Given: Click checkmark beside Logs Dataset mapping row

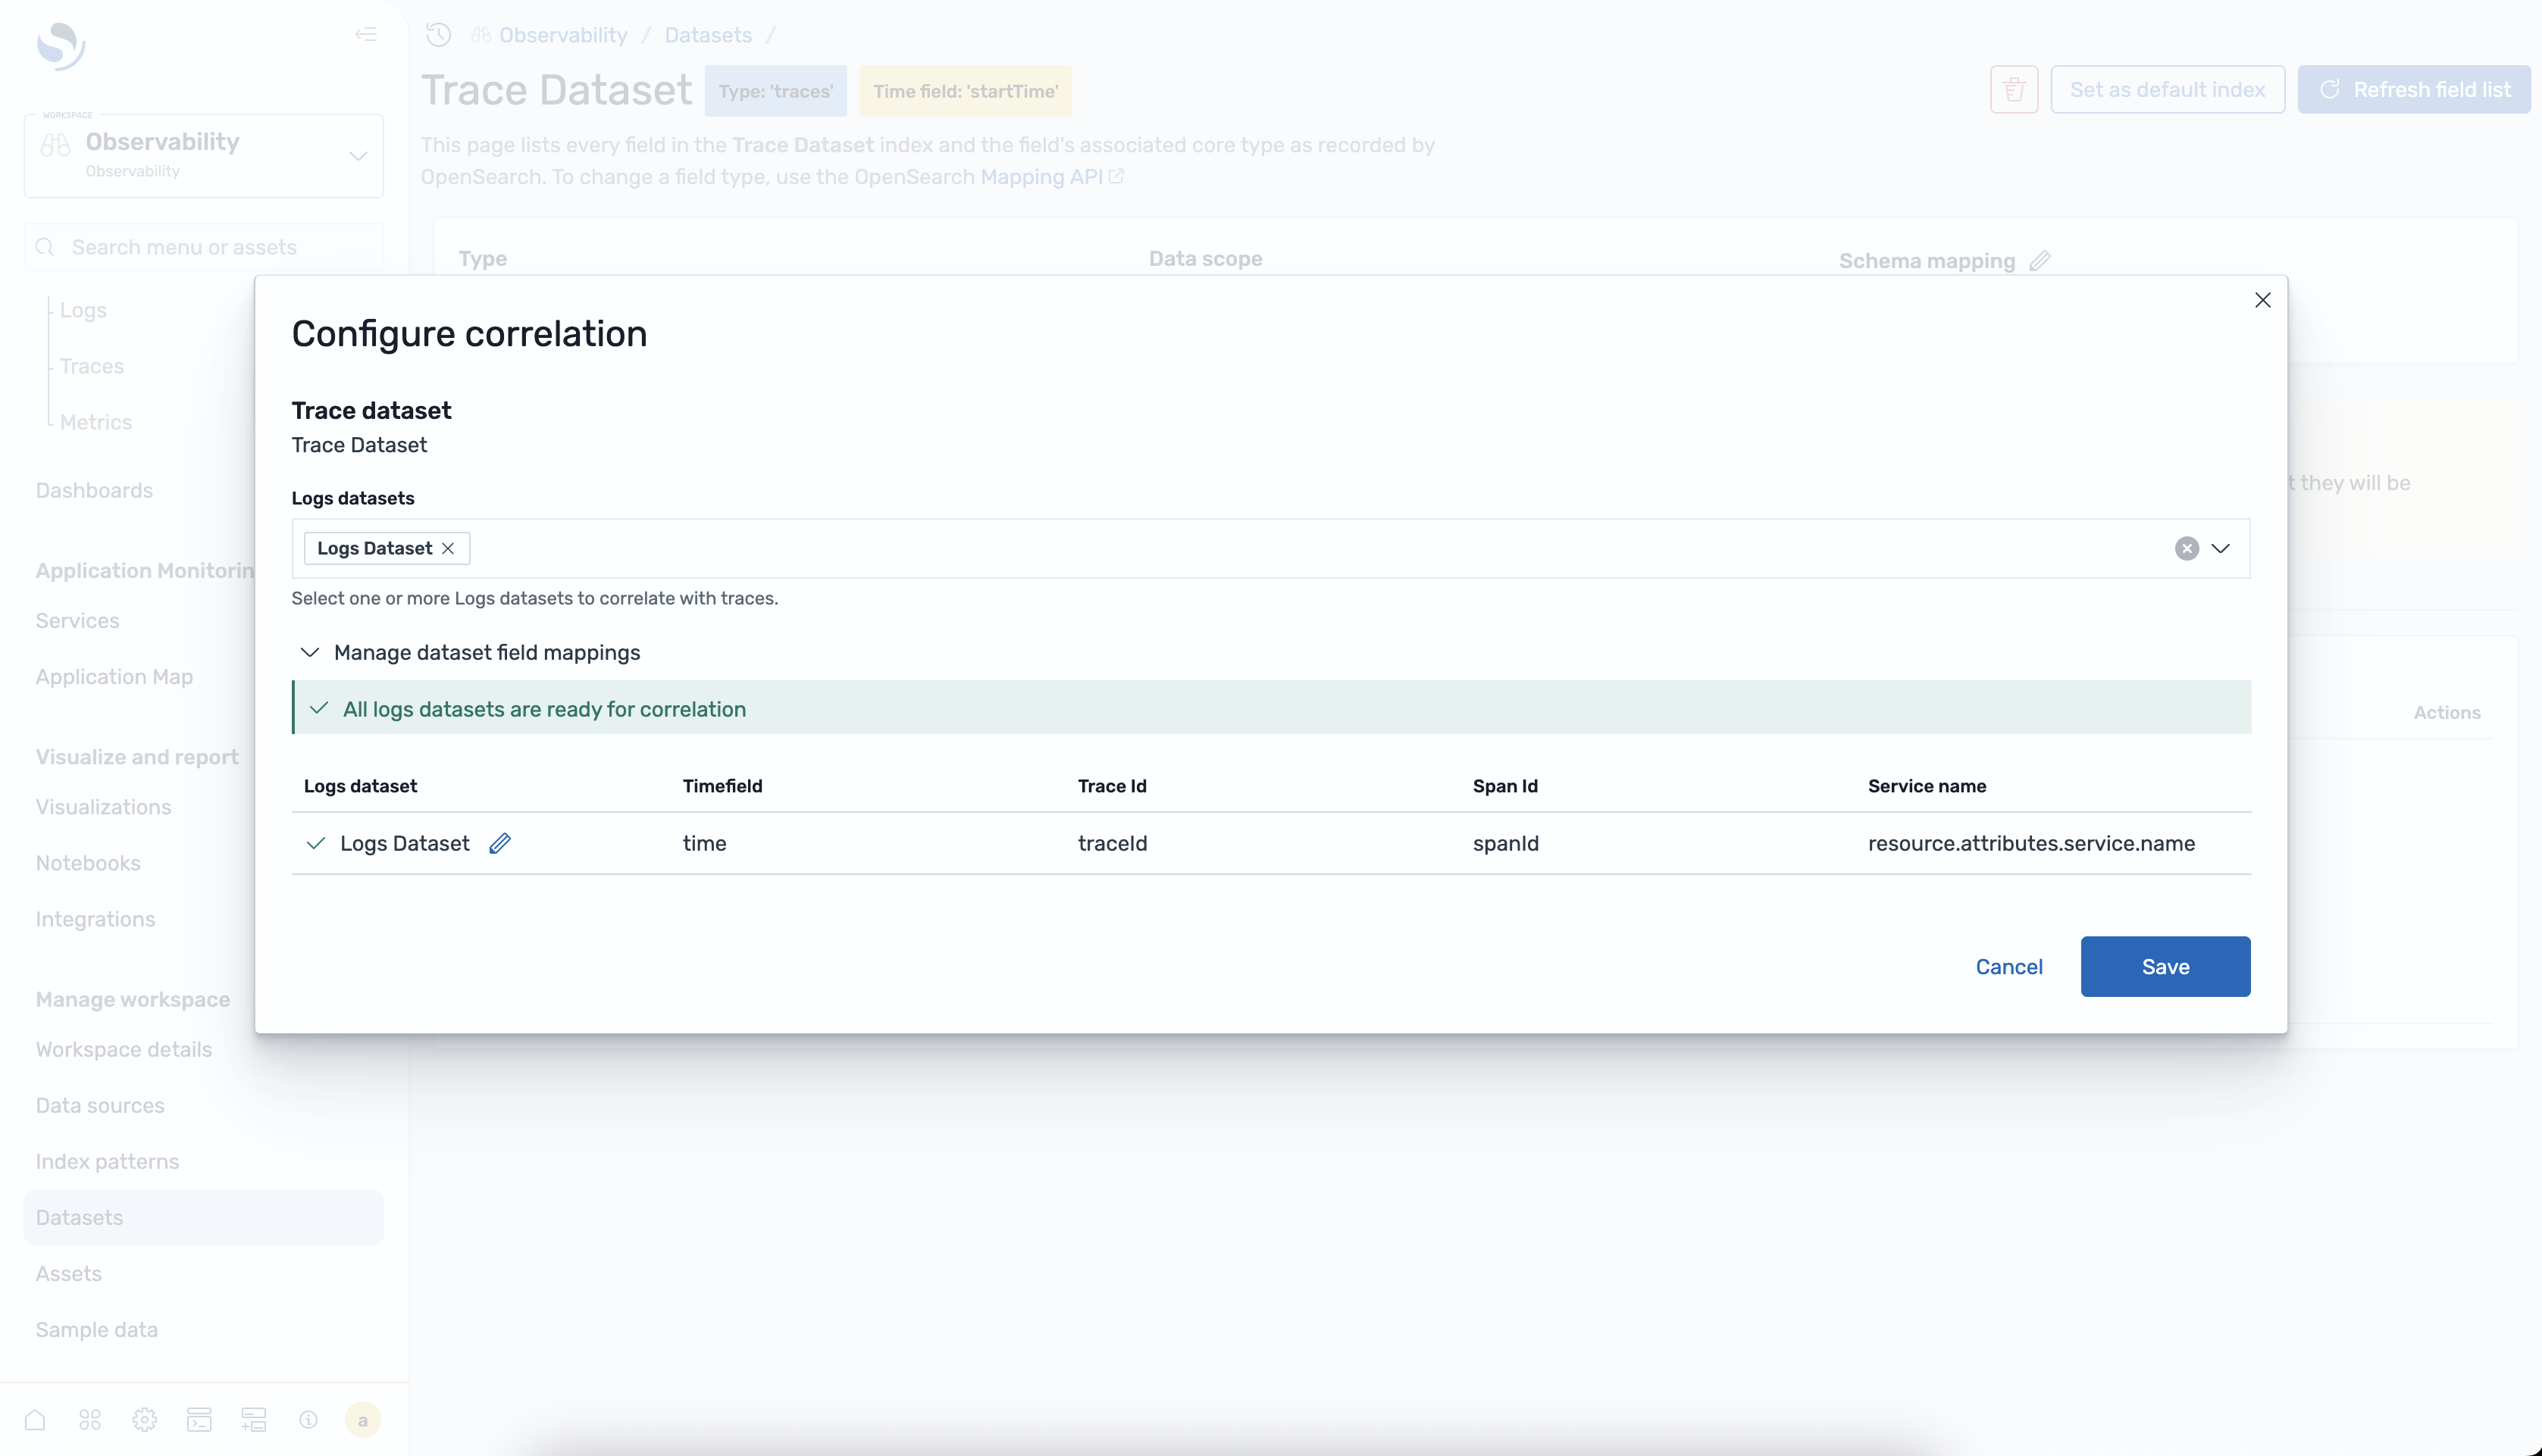Looking at the screenshot, I should (x=315, y=843).
